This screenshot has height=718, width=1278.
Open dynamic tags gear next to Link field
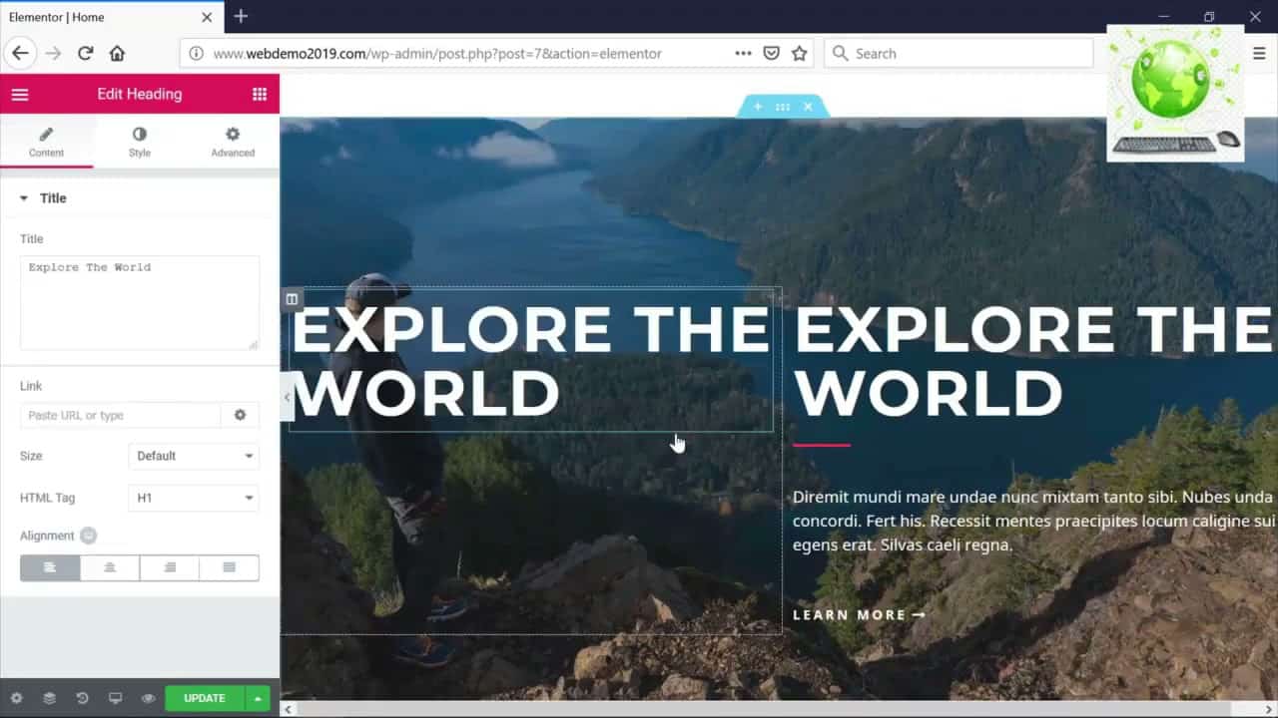pyautogui.click(x=240, y=415)
